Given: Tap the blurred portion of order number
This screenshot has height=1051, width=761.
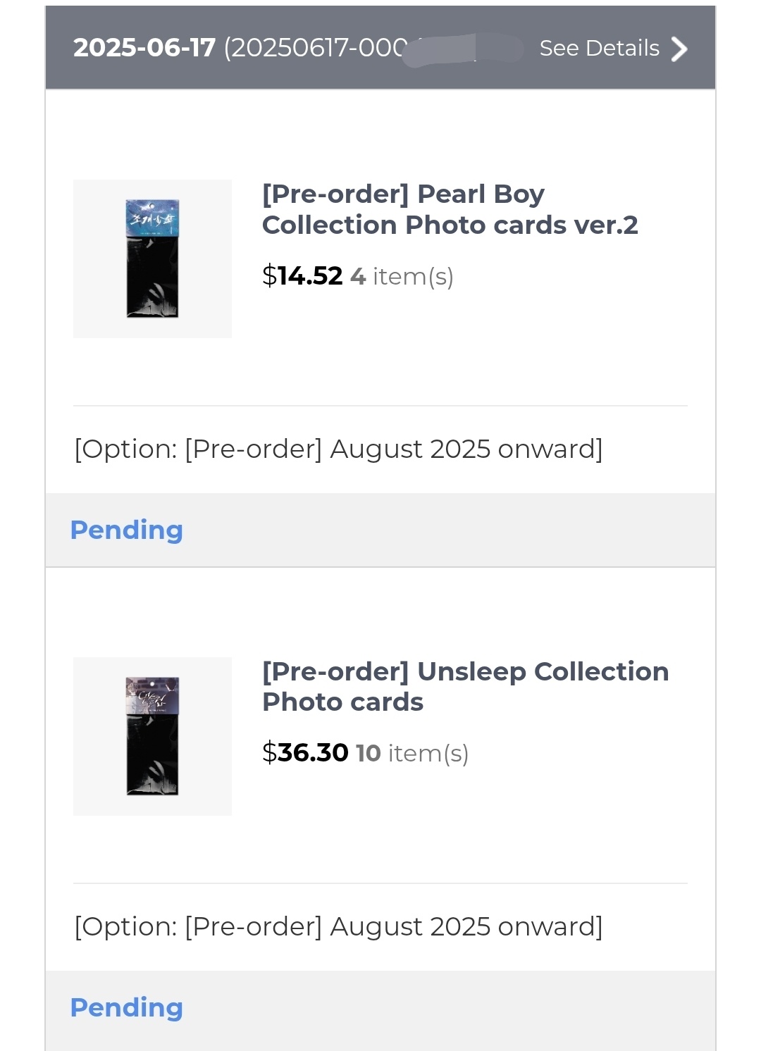Looking at the screenshot, I should (463, 49).
